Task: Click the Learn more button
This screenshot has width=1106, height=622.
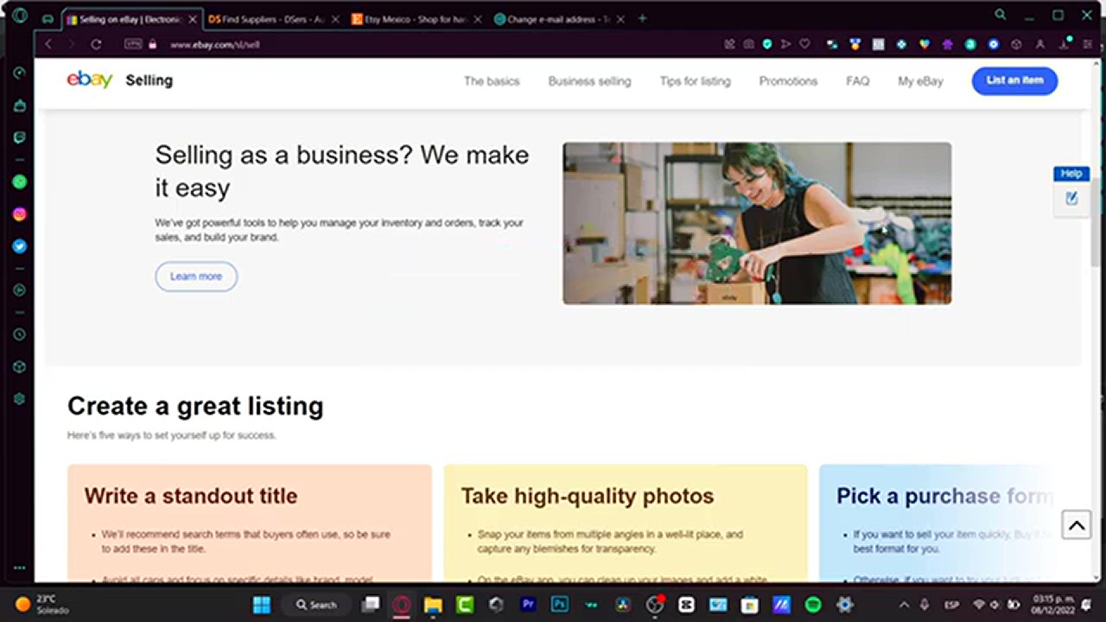Action: [196, 276]
